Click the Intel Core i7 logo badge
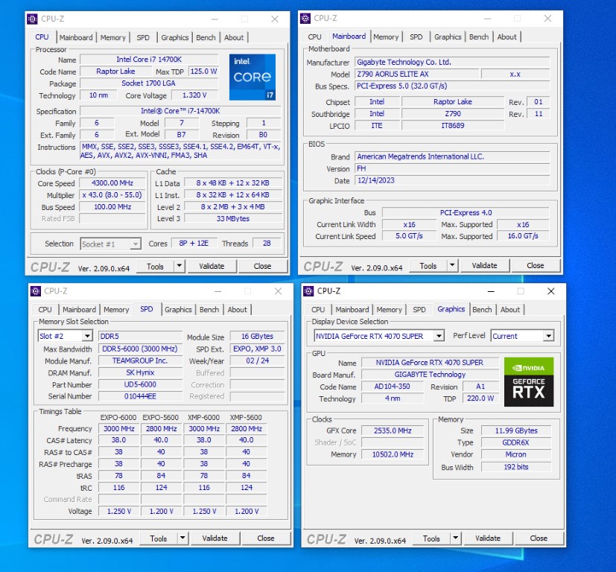 coord(253,77)
